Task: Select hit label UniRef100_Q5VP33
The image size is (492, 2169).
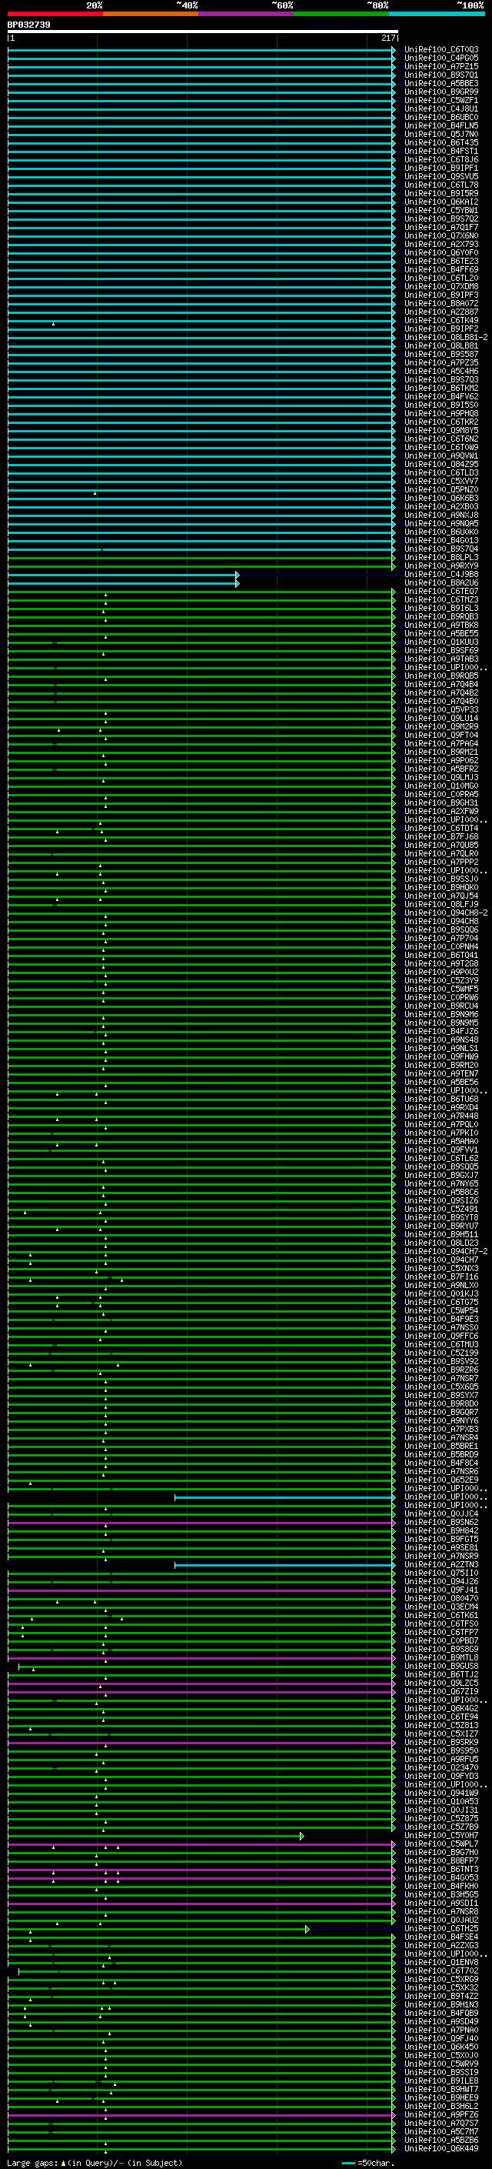Action: click(441, 710)
